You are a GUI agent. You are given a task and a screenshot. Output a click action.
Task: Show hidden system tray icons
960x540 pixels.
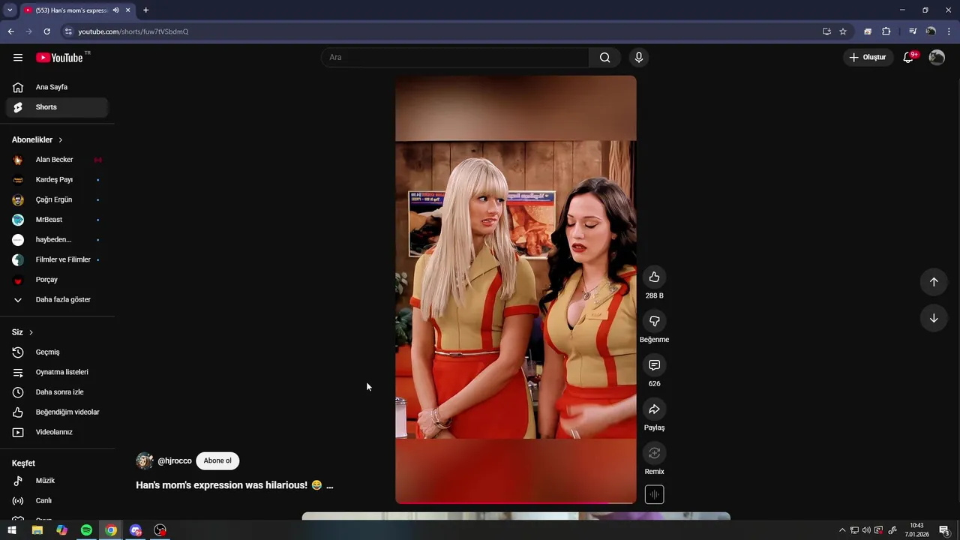point(841,530)
